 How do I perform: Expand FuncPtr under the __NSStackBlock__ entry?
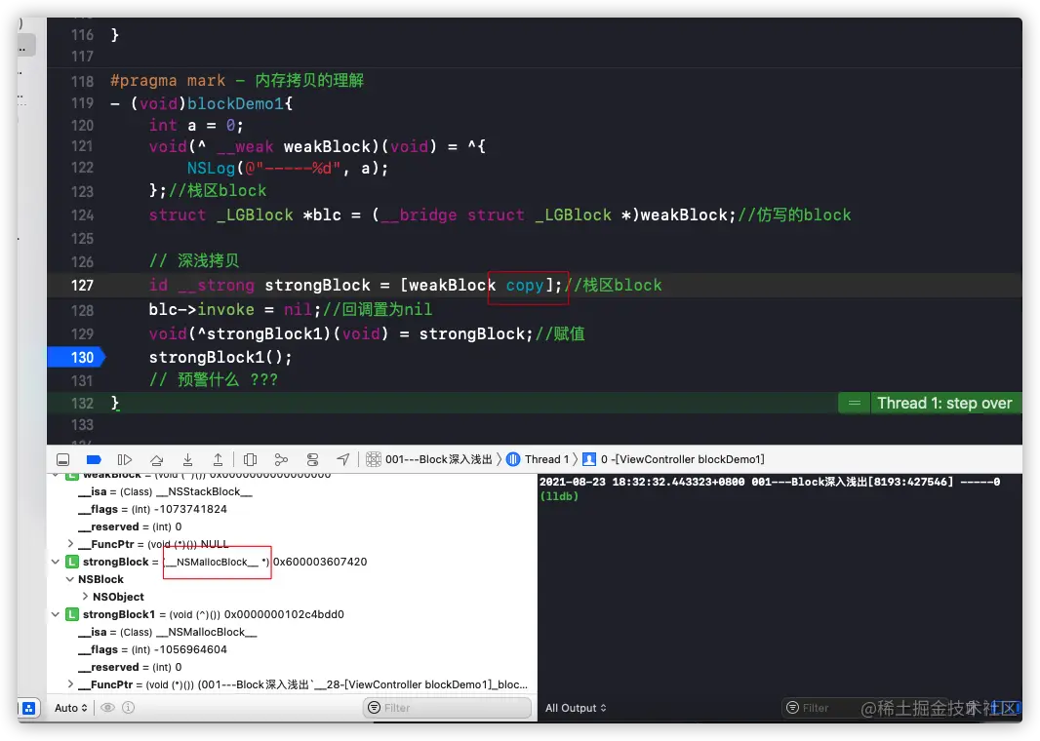(x=70, y=543)
